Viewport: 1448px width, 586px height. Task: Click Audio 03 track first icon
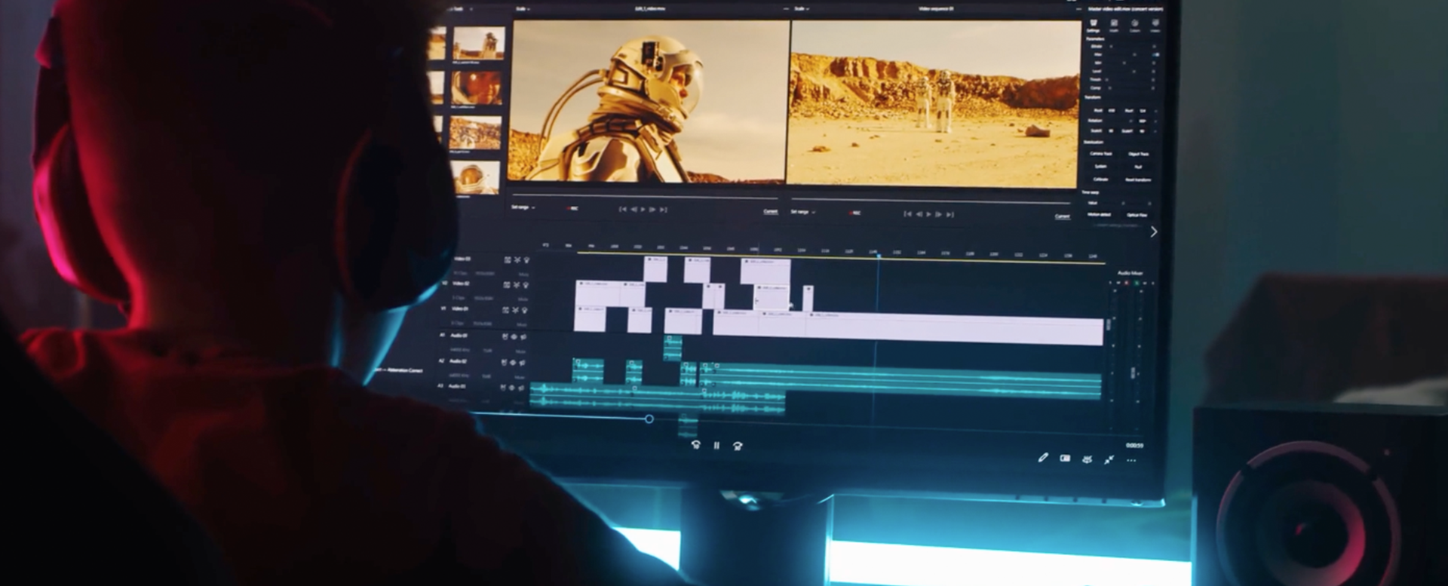pyautogui.click(x=503, y=388)
